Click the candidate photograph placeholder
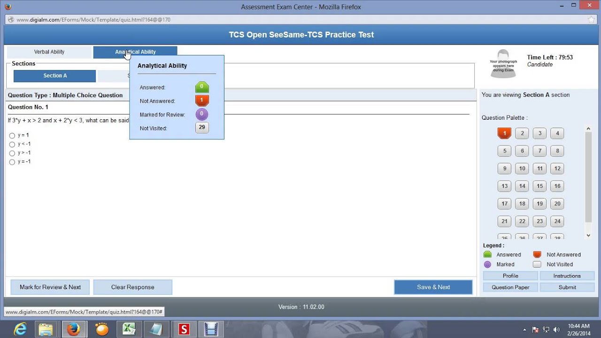Screen dimensions: 601x338 [503, 64]
